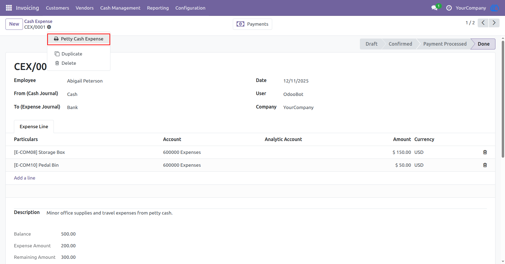Image resolution: width=505 pixels, height=264 pixels.
Task: Open the Customers menu
Action: click(x=57, y=8)
